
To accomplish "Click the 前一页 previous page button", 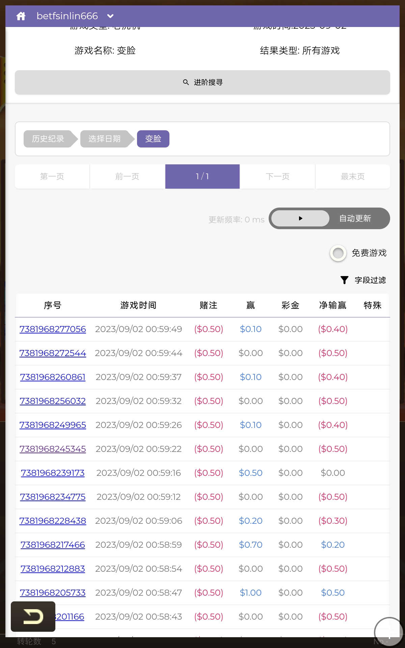I will click(127, 177).
